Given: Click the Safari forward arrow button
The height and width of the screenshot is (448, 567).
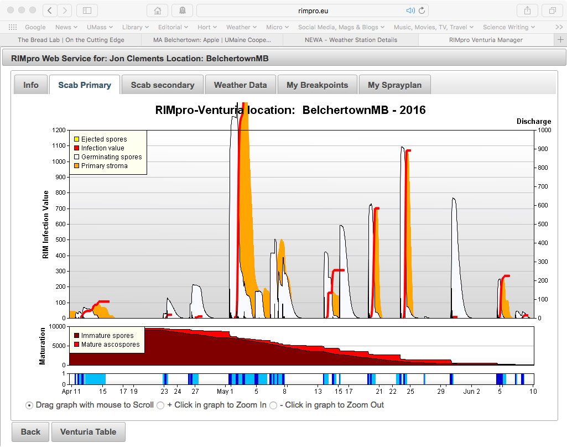Looking at the screenshot, I should [65, 11].
